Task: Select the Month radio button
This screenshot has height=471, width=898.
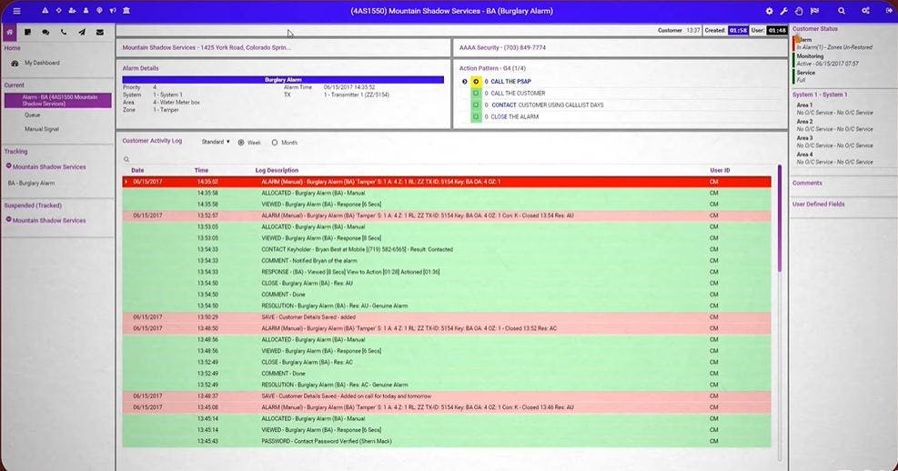Action: [x=275, y=143]
